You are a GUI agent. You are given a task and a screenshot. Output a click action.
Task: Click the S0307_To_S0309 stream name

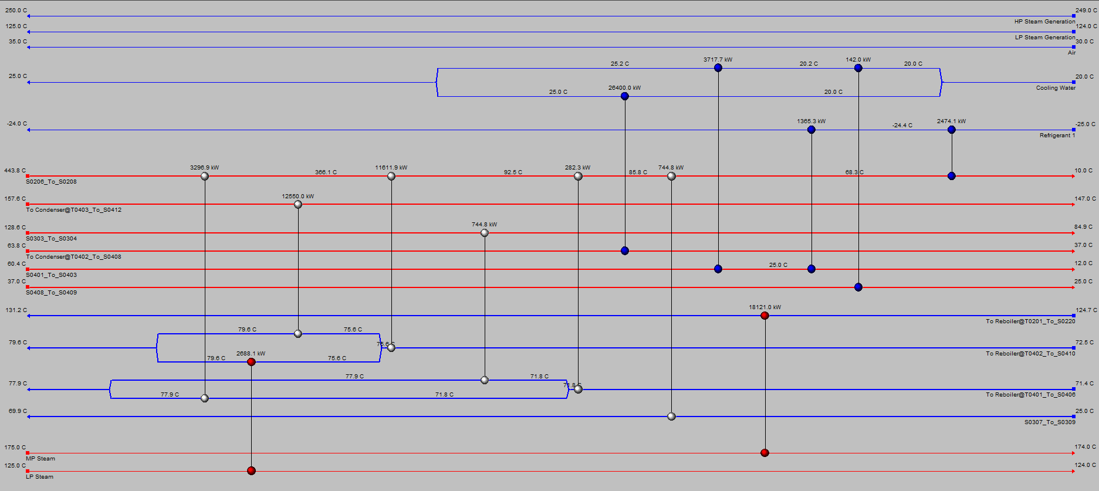[1050, 422]
